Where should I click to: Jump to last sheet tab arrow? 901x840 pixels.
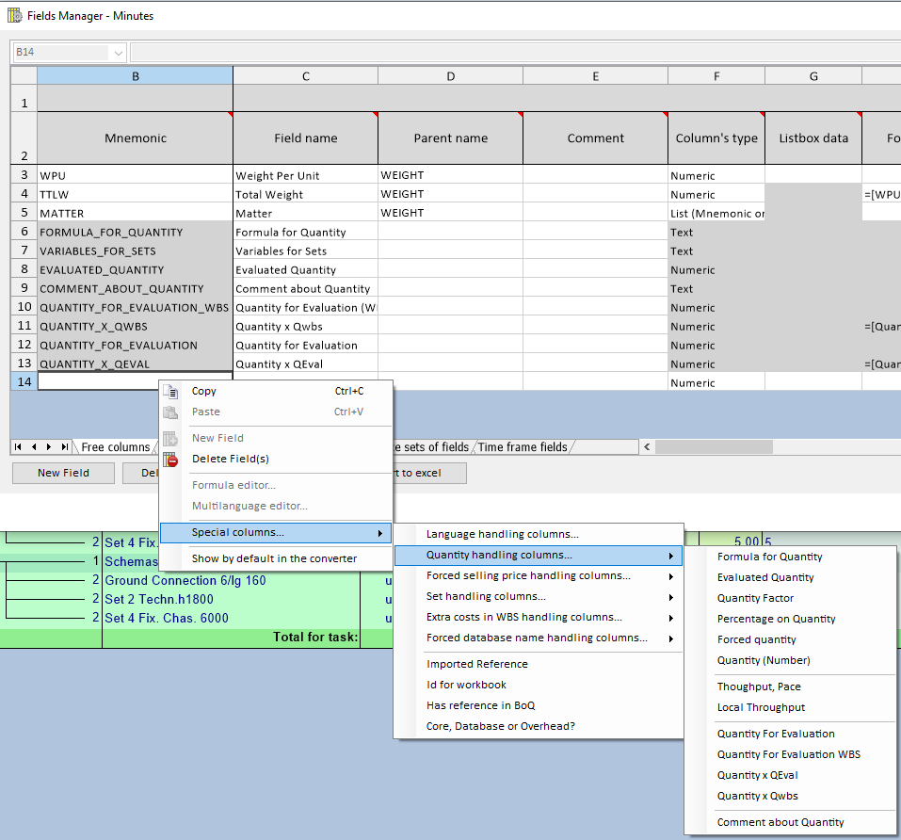point(64,446)
